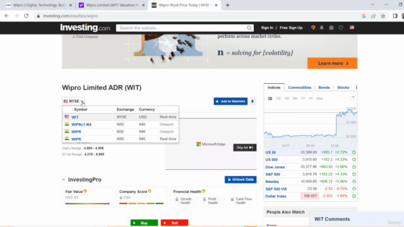404x227 pixels.
Task: Click clock icon on Dollar Index row
Action: 354,196
